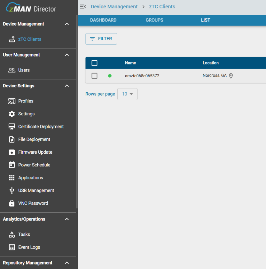Click the location pin next to Norcross, GA
The height and width of the screenshot is (269, 266).
pos(231,76)
